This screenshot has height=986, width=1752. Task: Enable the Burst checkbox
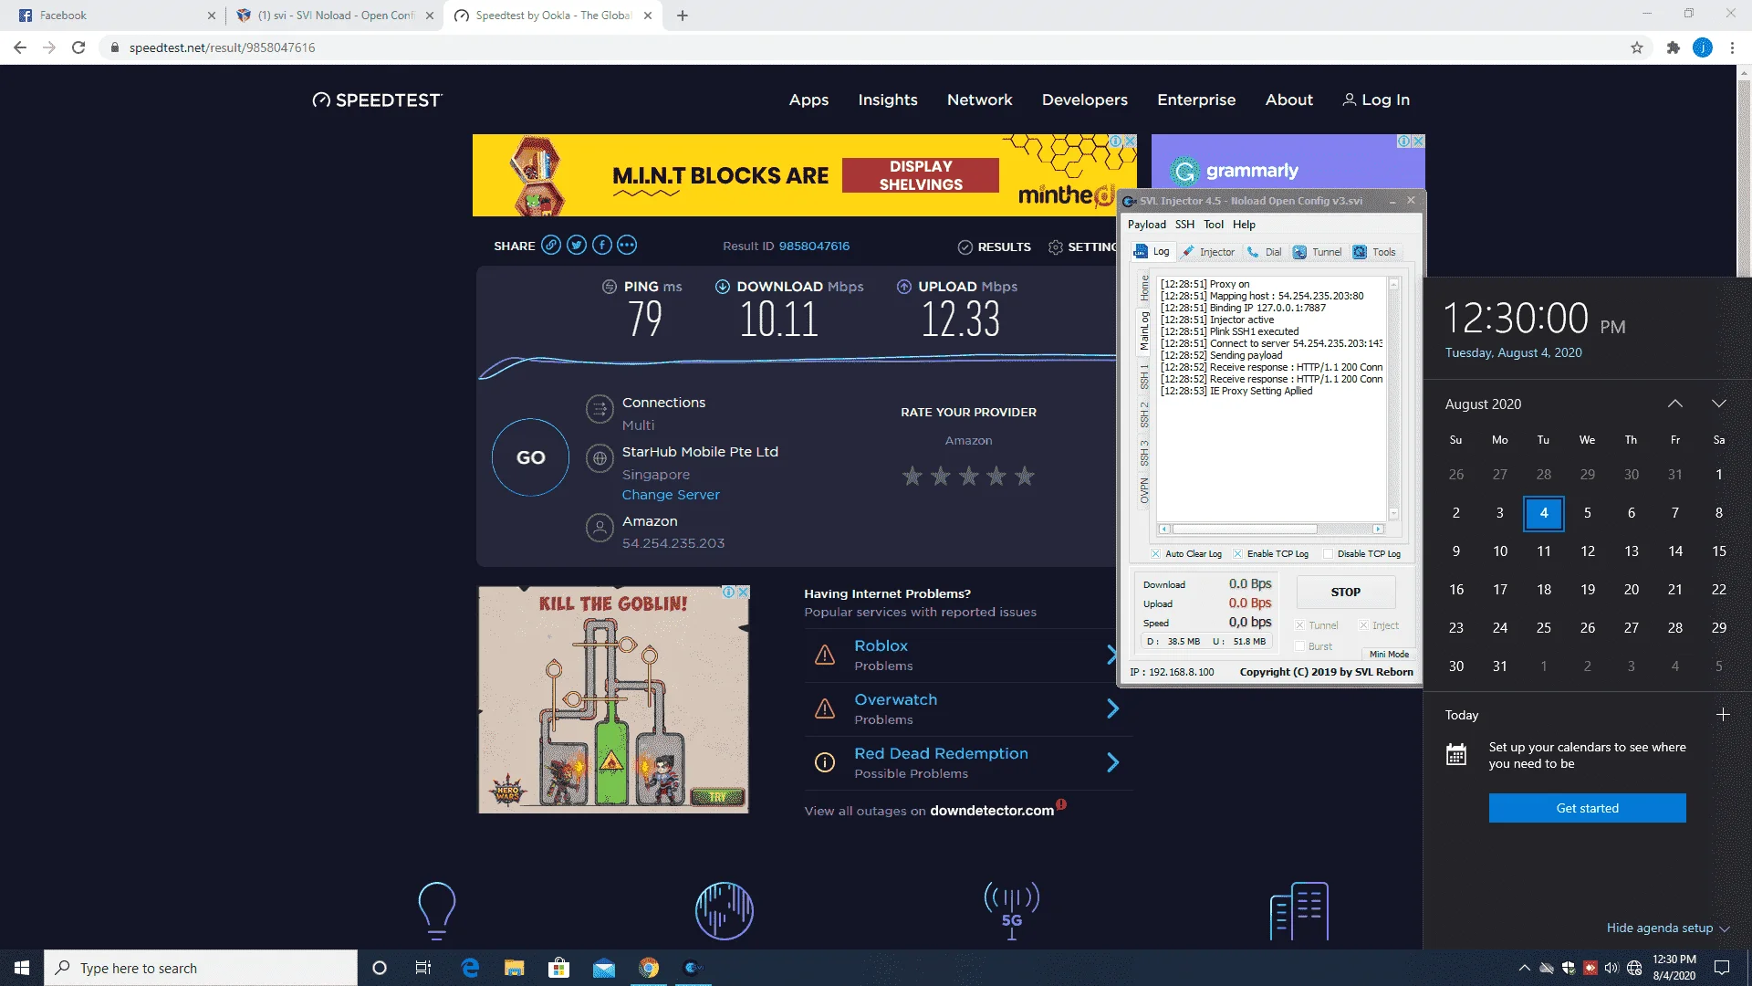tap(1299, 646)
